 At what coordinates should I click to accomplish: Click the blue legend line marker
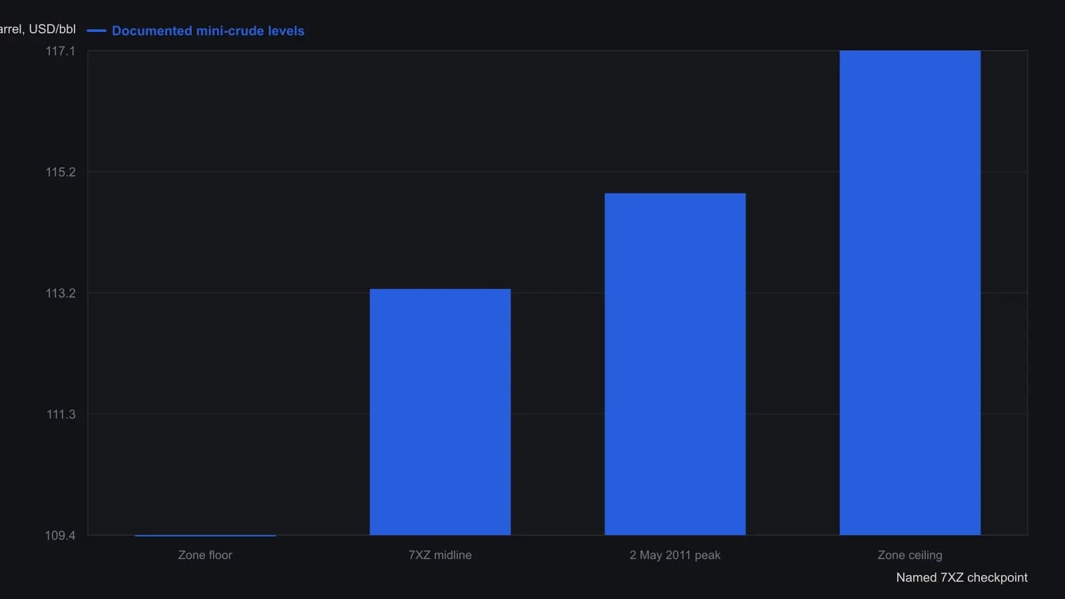click(97, 31)
